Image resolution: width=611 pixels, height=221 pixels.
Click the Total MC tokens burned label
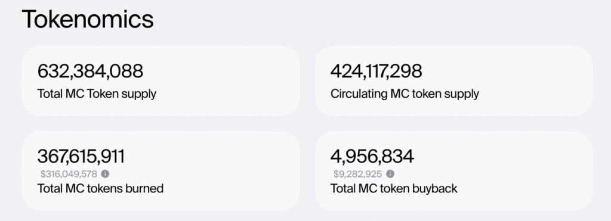[100, 189]
